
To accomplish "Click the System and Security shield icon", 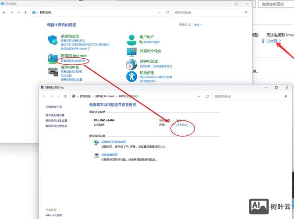I will (53, 40).
